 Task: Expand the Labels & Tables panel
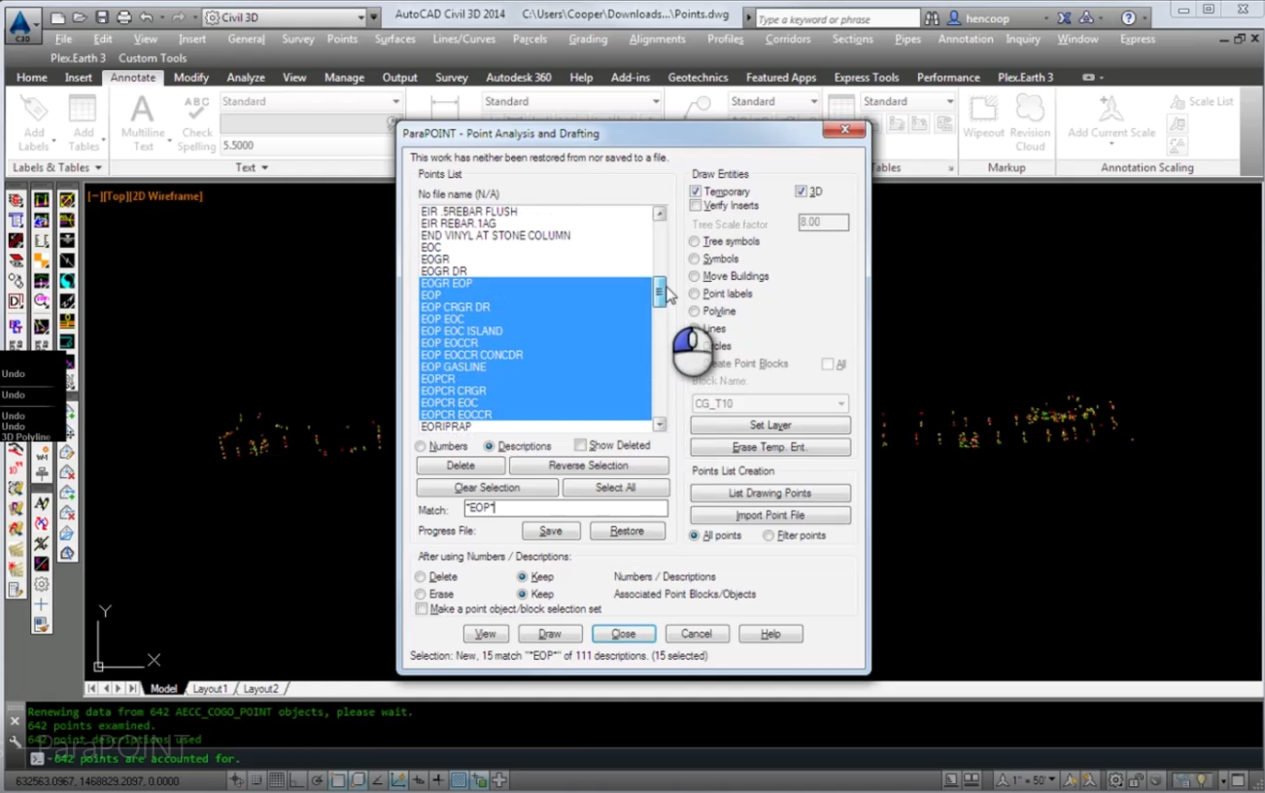pyautogui.click(x=57, y=167)
